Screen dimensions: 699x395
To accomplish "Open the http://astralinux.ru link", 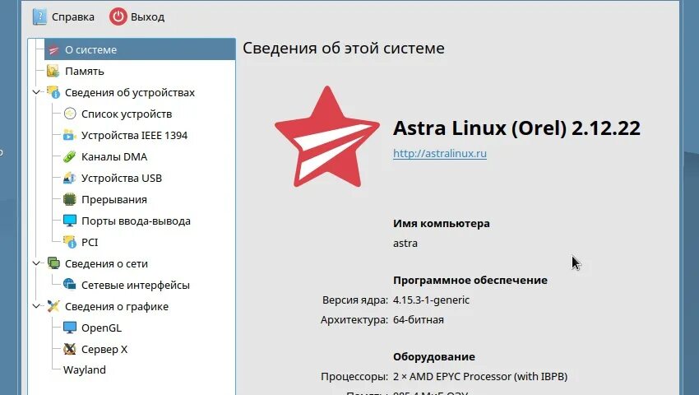I will pos(440,153).
